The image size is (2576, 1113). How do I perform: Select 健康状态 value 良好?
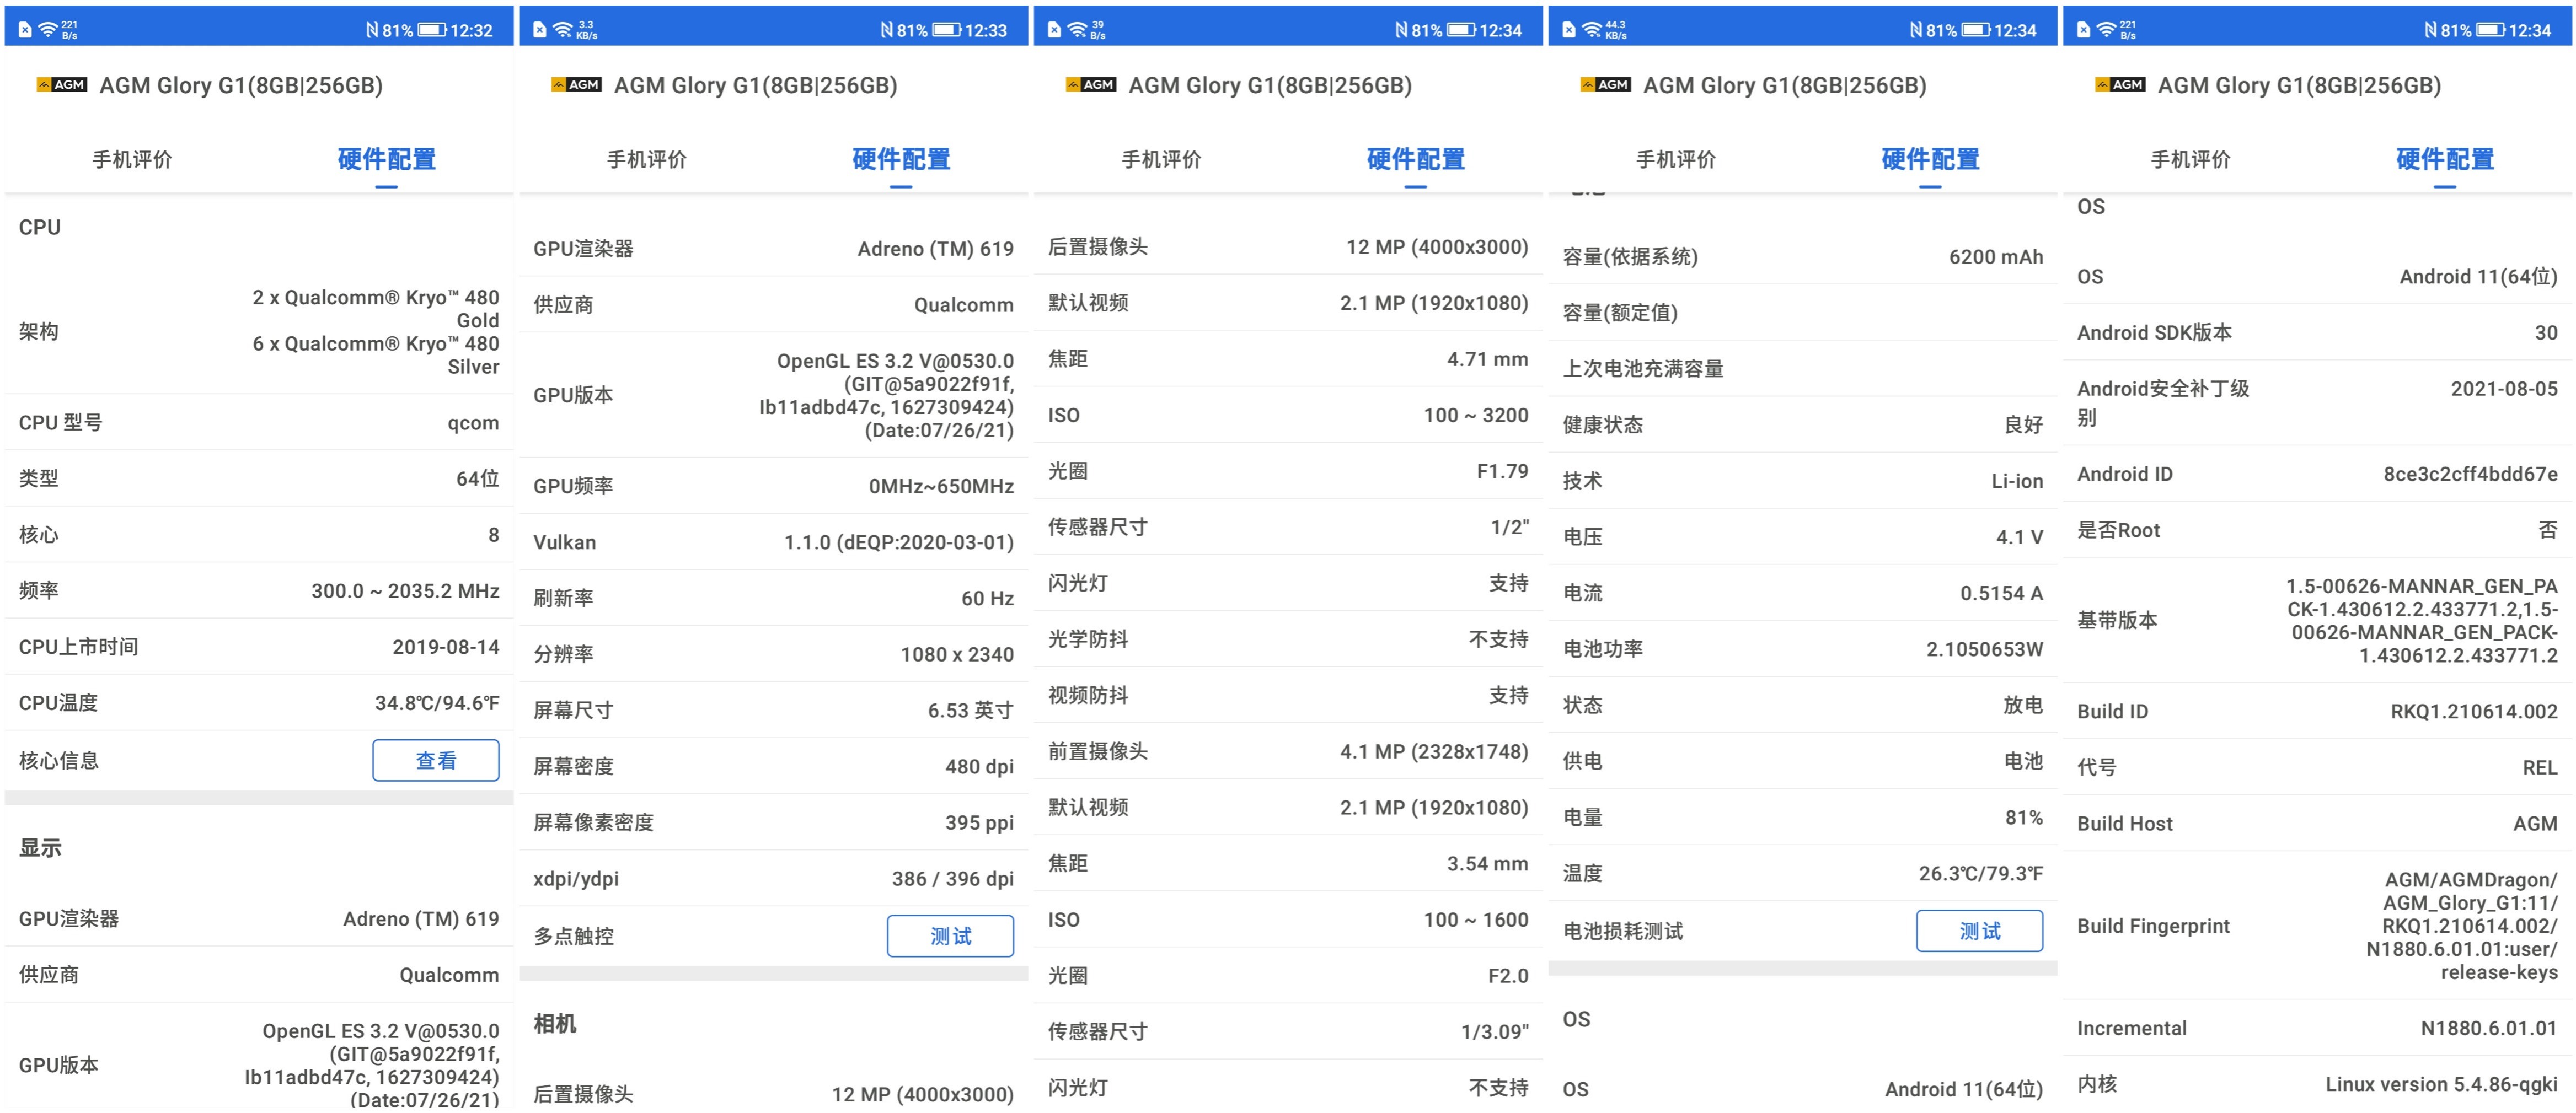coord(2023,424)
